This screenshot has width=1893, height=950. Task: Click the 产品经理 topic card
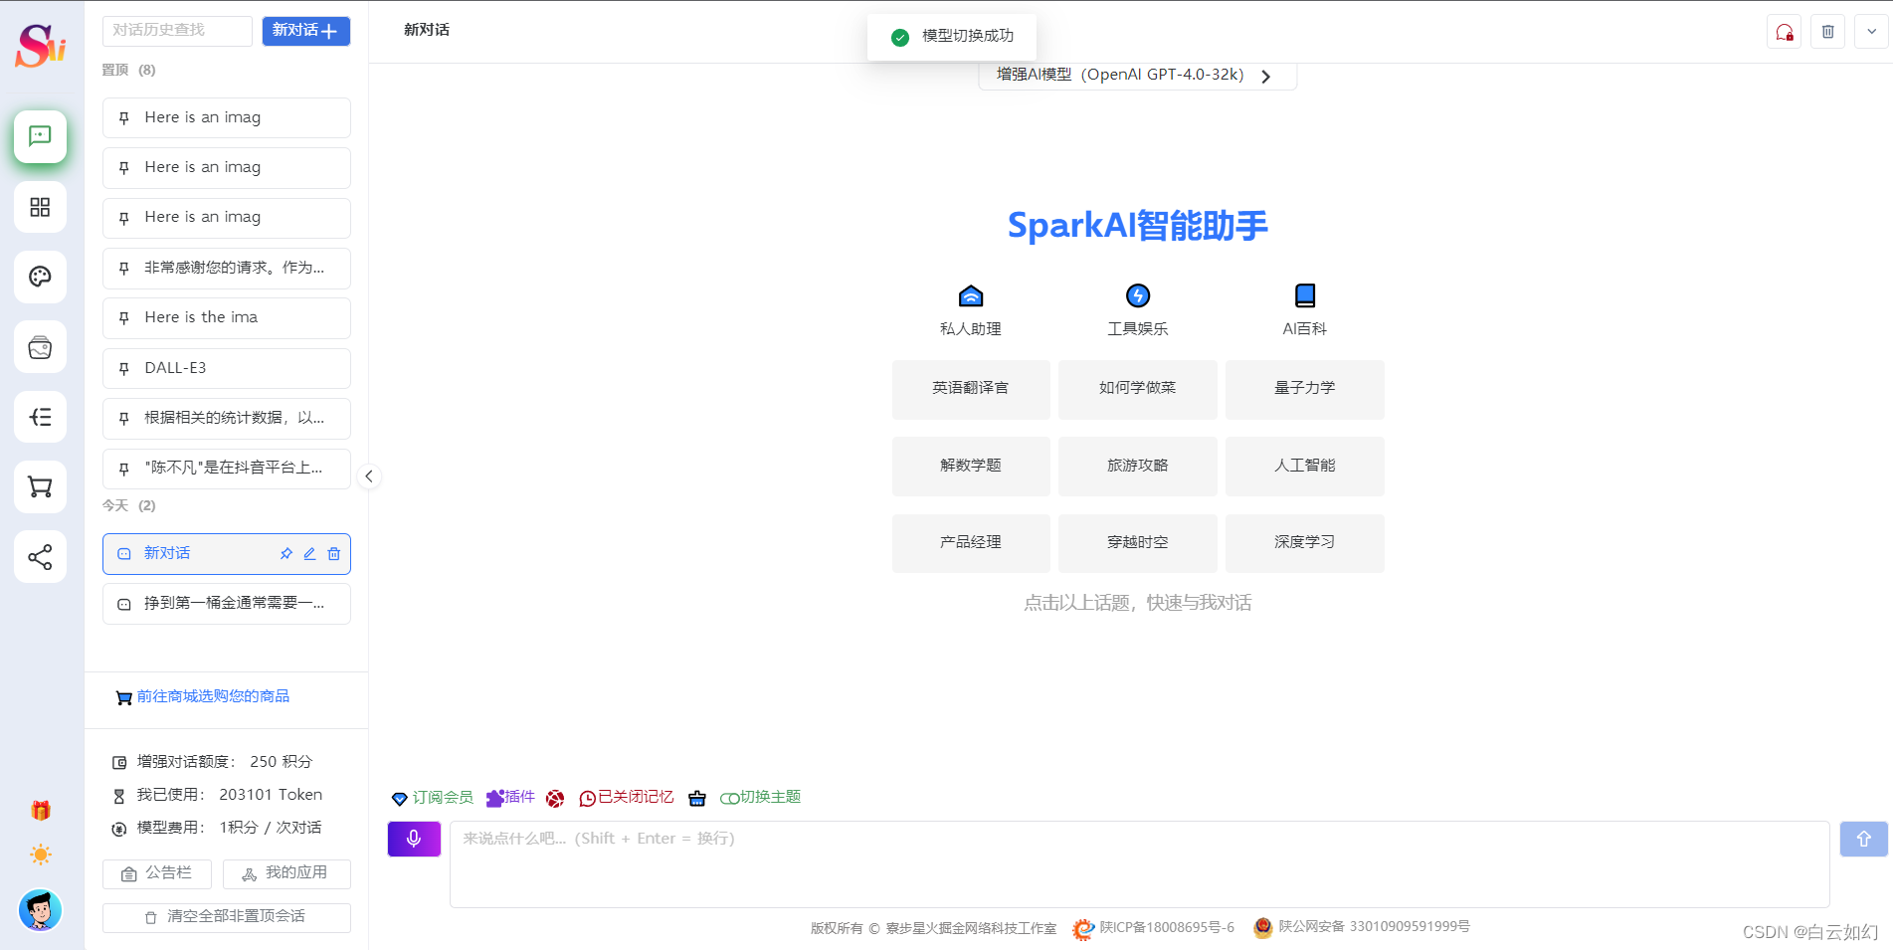pyautogui.click(x=971, y=543)
